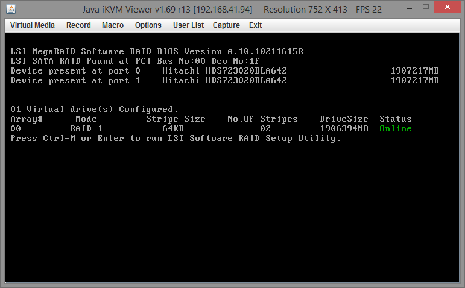Viewport: 465px width, 288px height.
Task: Click the 1907217MB size for port 1
Action: (x=414, y=81)
